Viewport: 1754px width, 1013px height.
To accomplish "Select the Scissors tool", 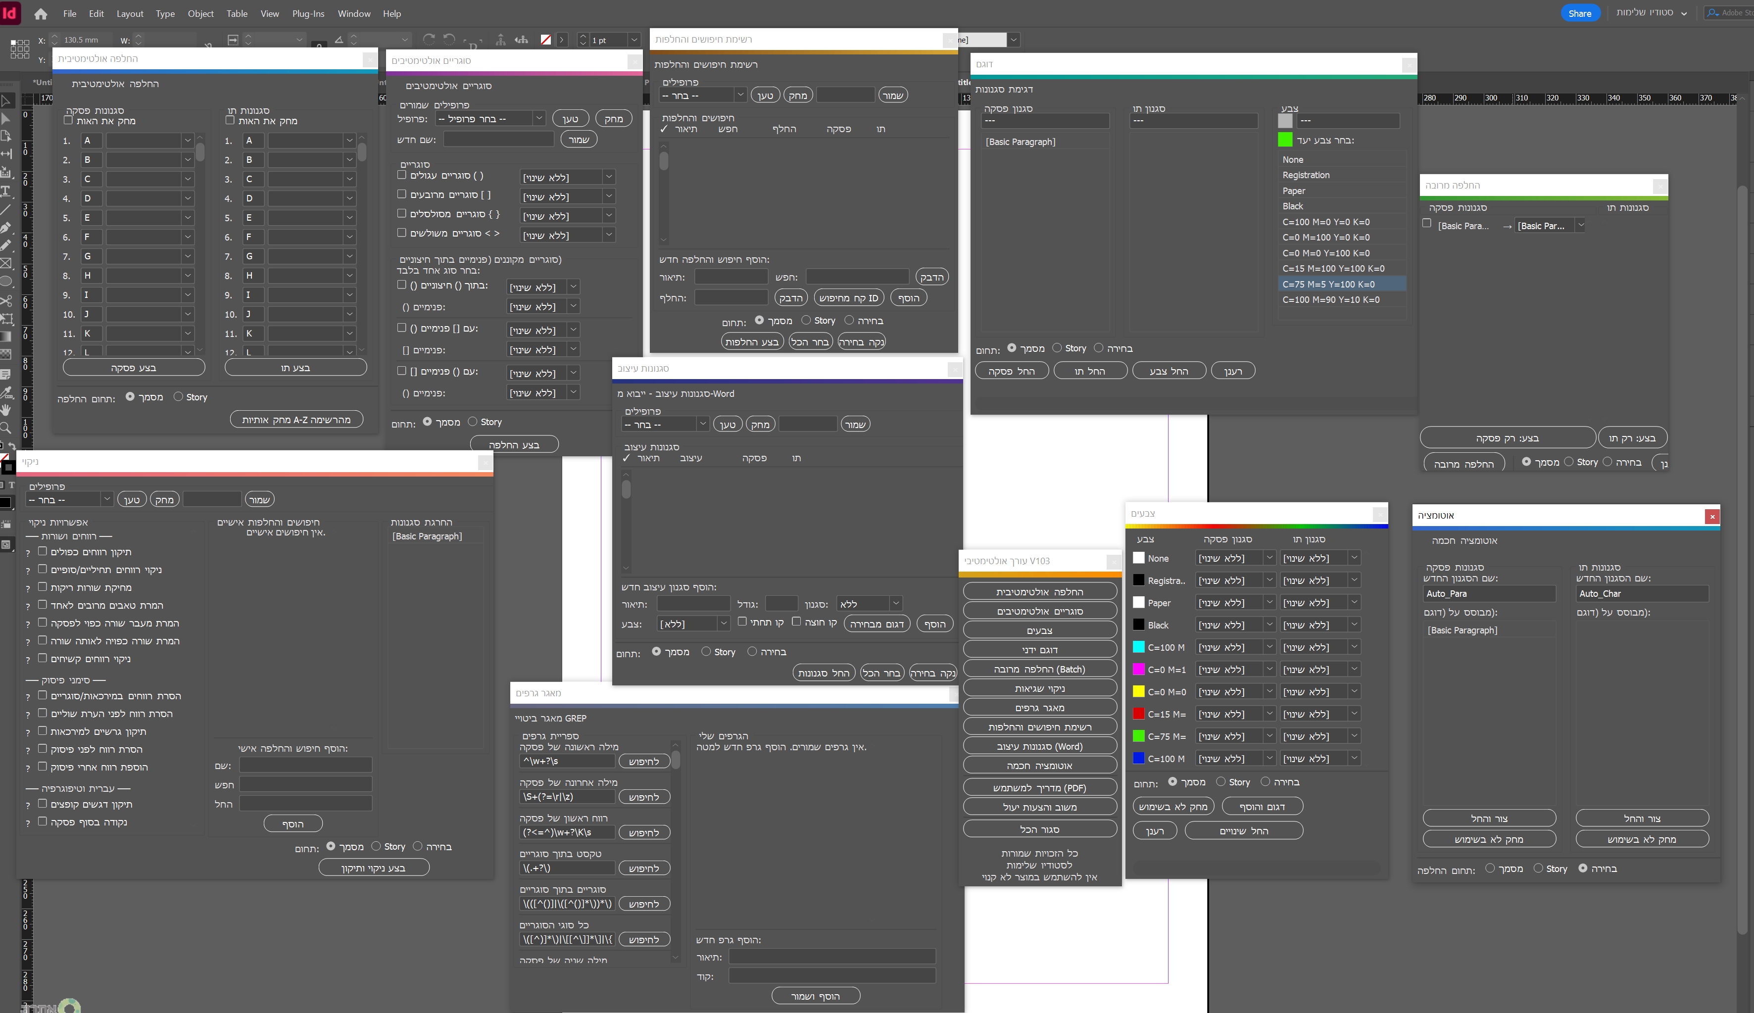I will pos(6,300).
